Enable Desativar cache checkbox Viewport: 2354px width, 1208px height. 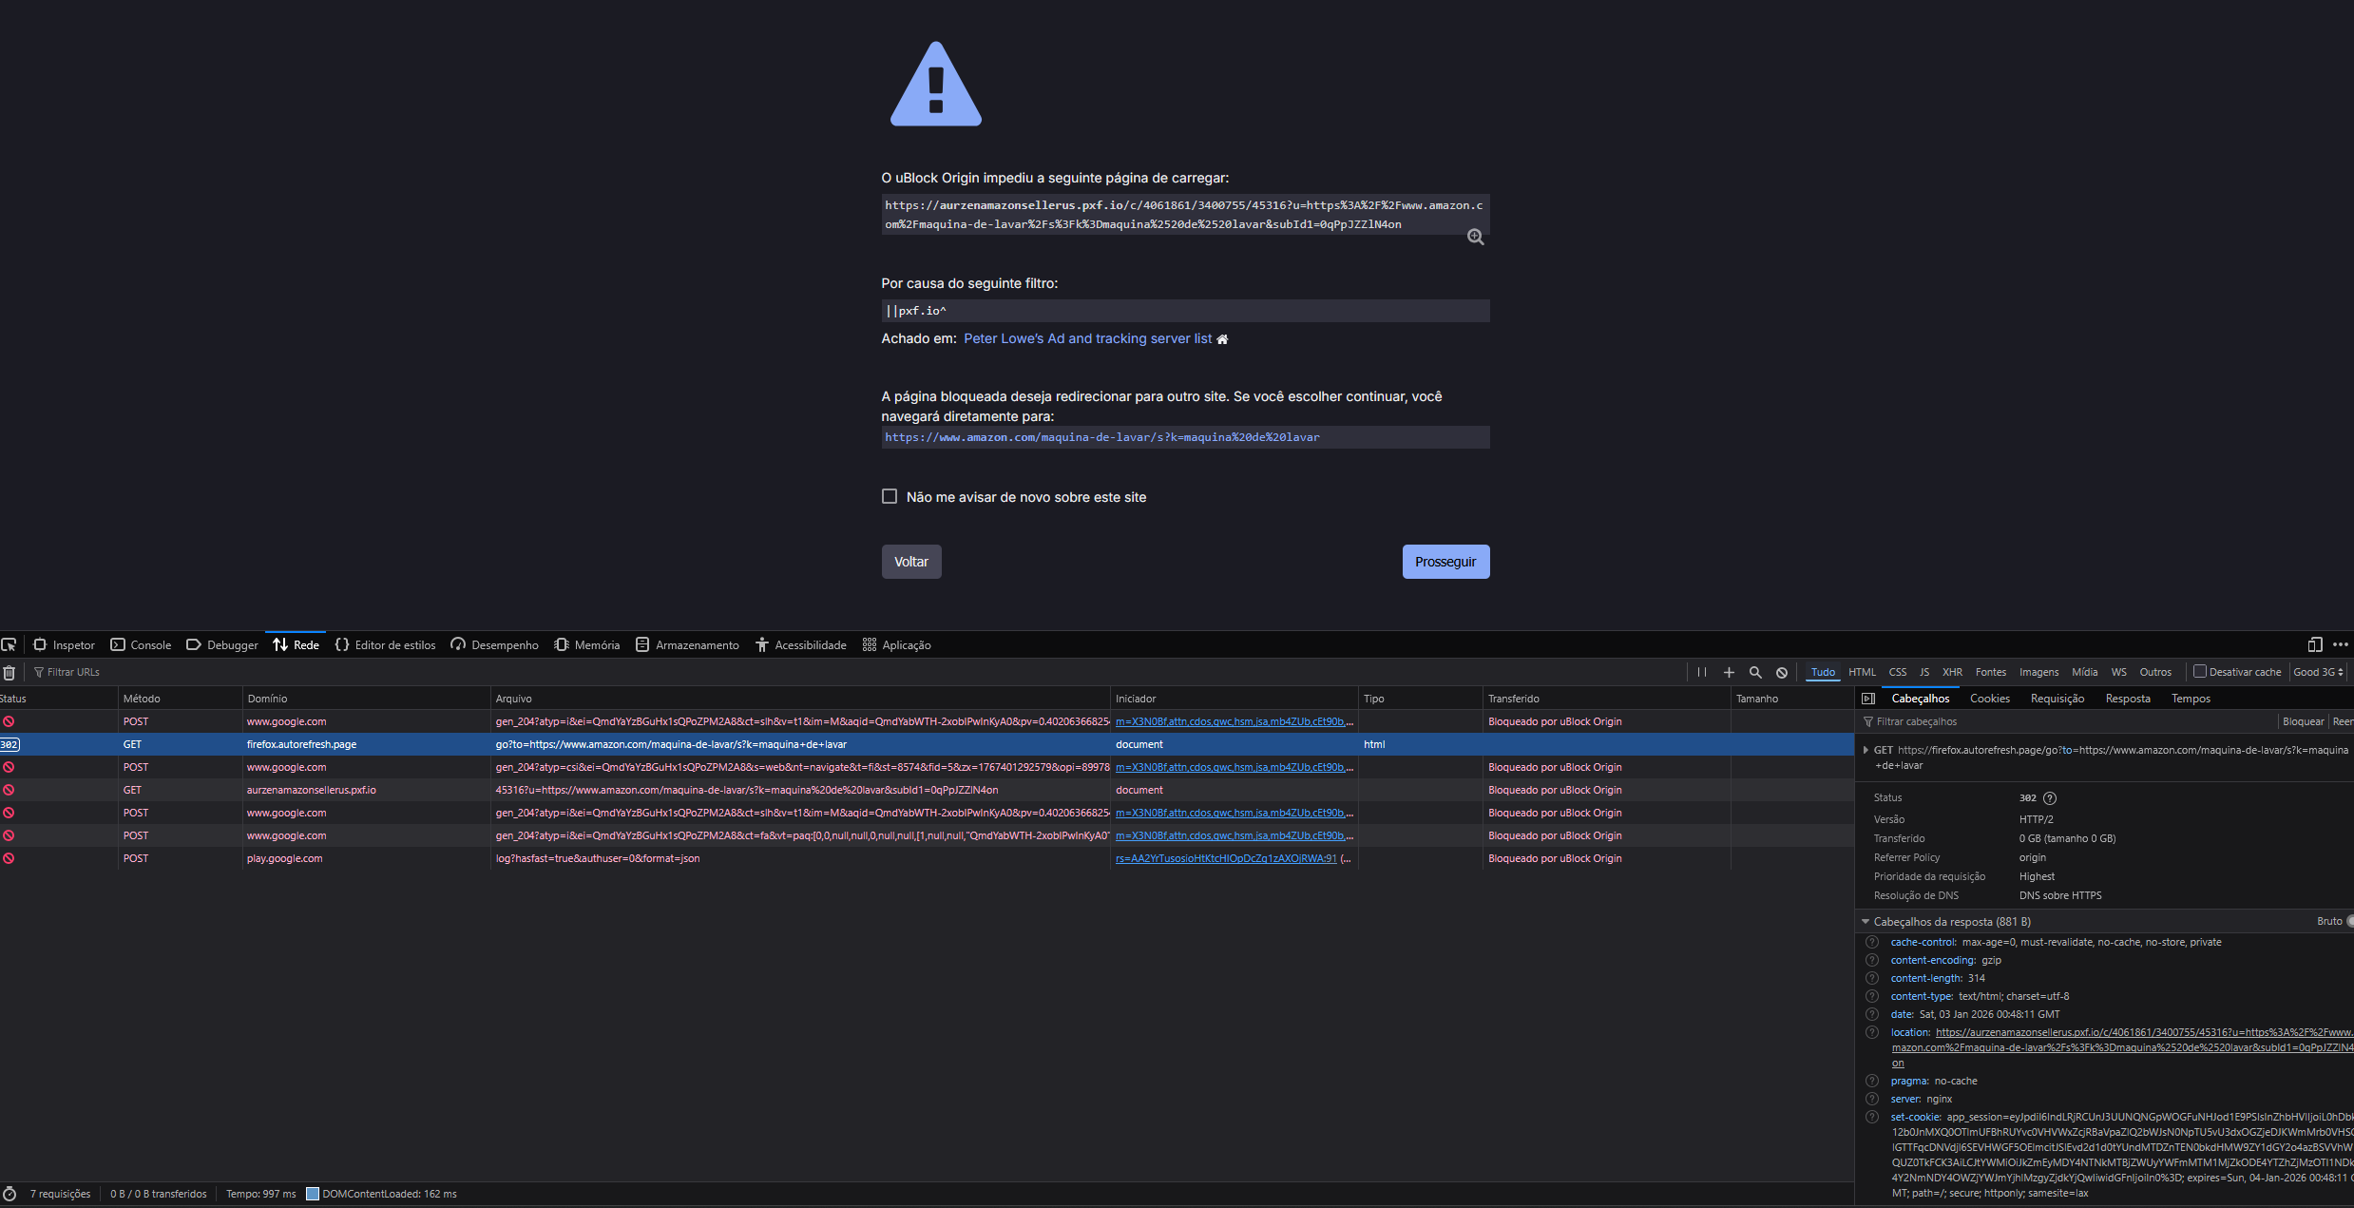(x=2199, y=671)
